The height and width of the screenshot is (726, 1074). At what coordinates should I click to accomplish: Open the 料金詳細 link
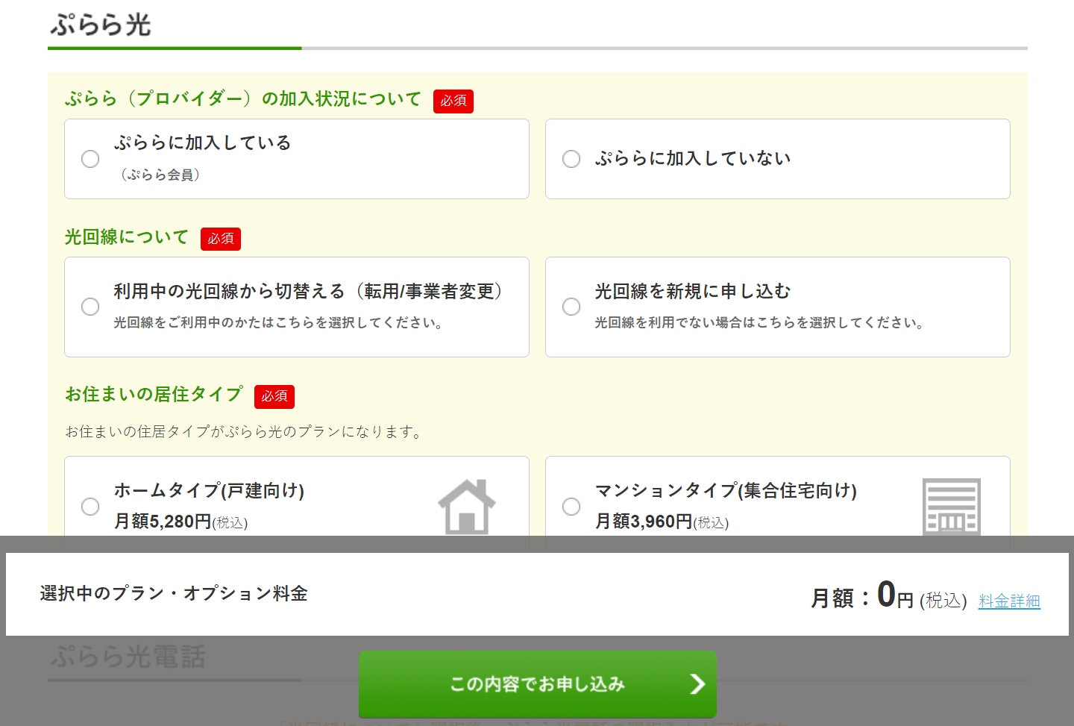point(1009,601)
